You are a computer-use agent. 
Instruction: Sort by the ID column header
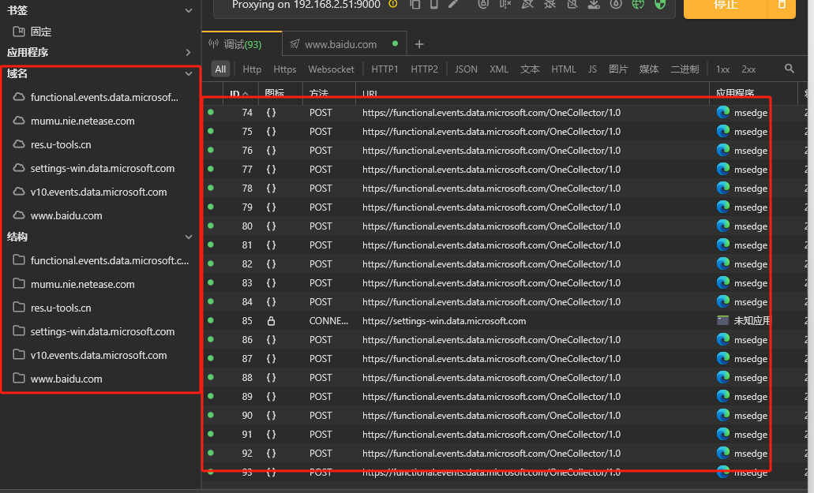[x=239, y=94]
